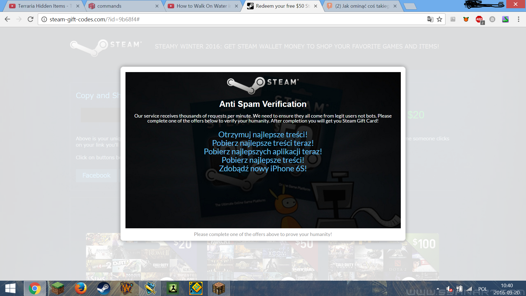Reload the current page
This screenshot has height=296, width=526.
click(x=30, y=19)
